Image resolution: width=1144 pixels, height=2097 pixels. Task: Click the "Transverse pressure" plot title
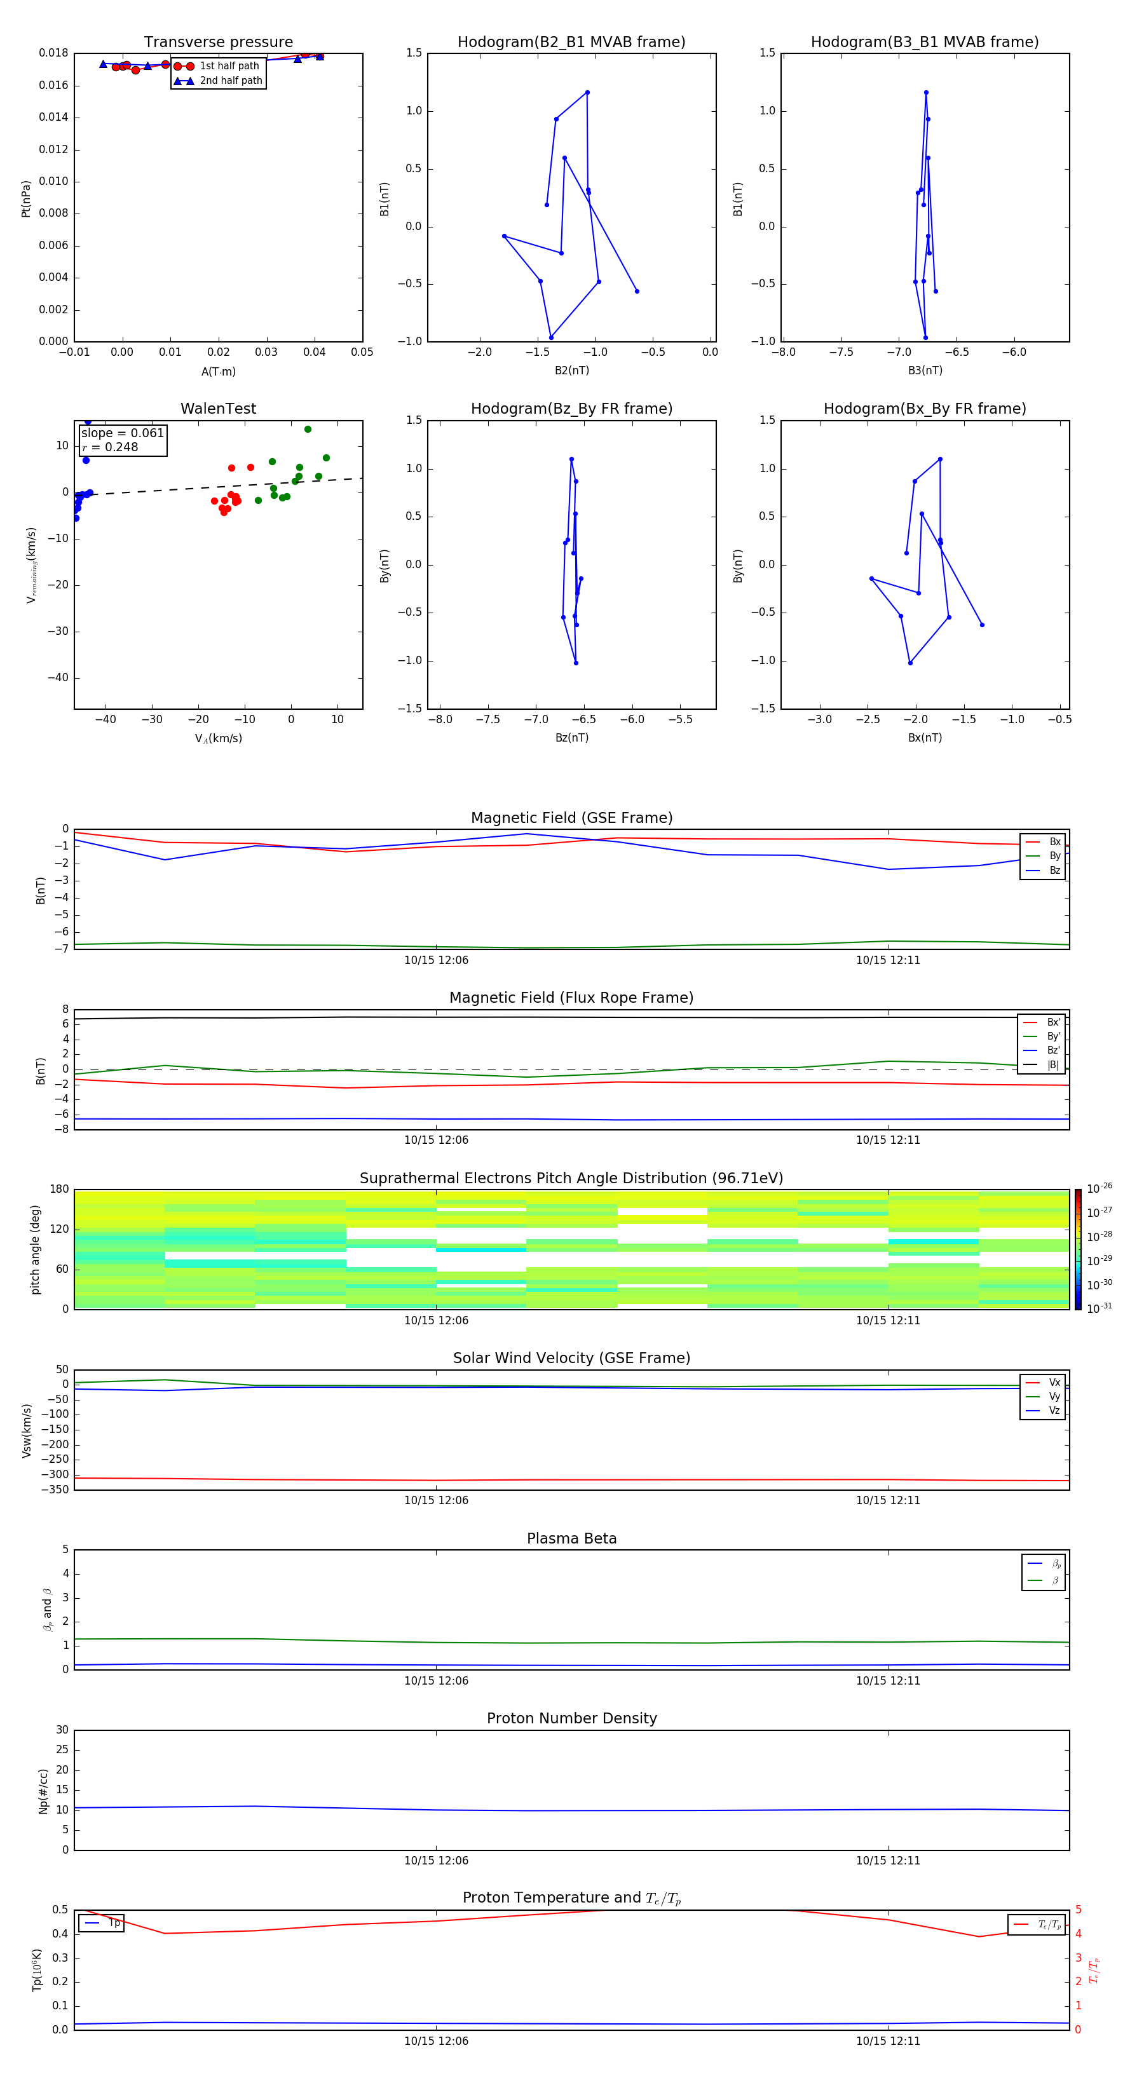point(218,43)
